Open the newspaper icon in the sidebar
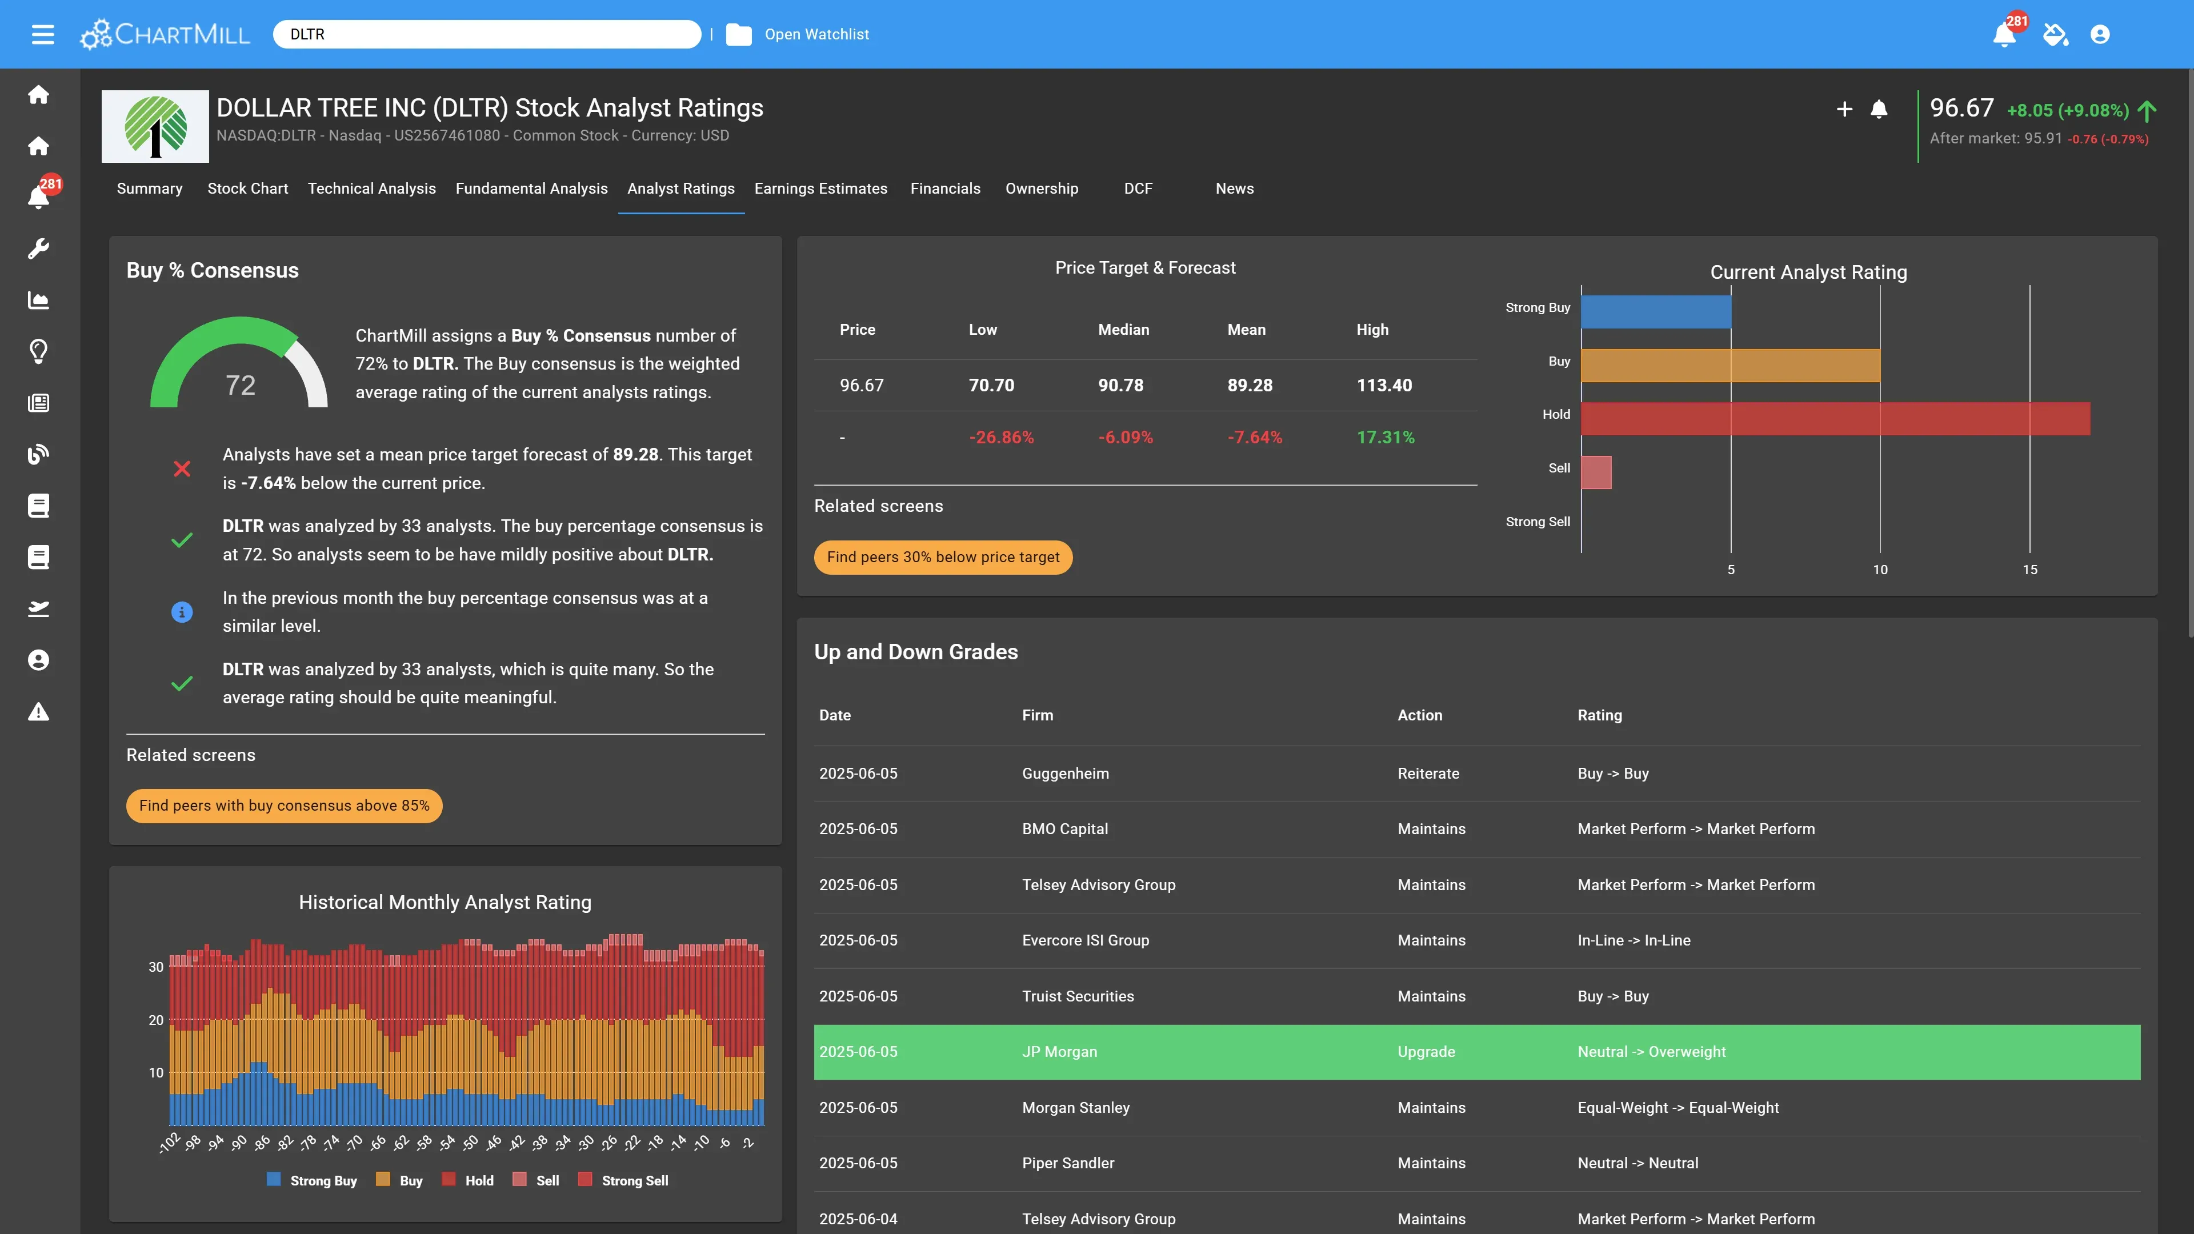Image resolution: width=2194 pixels, height=1234 pixels. tap(38, 403)
